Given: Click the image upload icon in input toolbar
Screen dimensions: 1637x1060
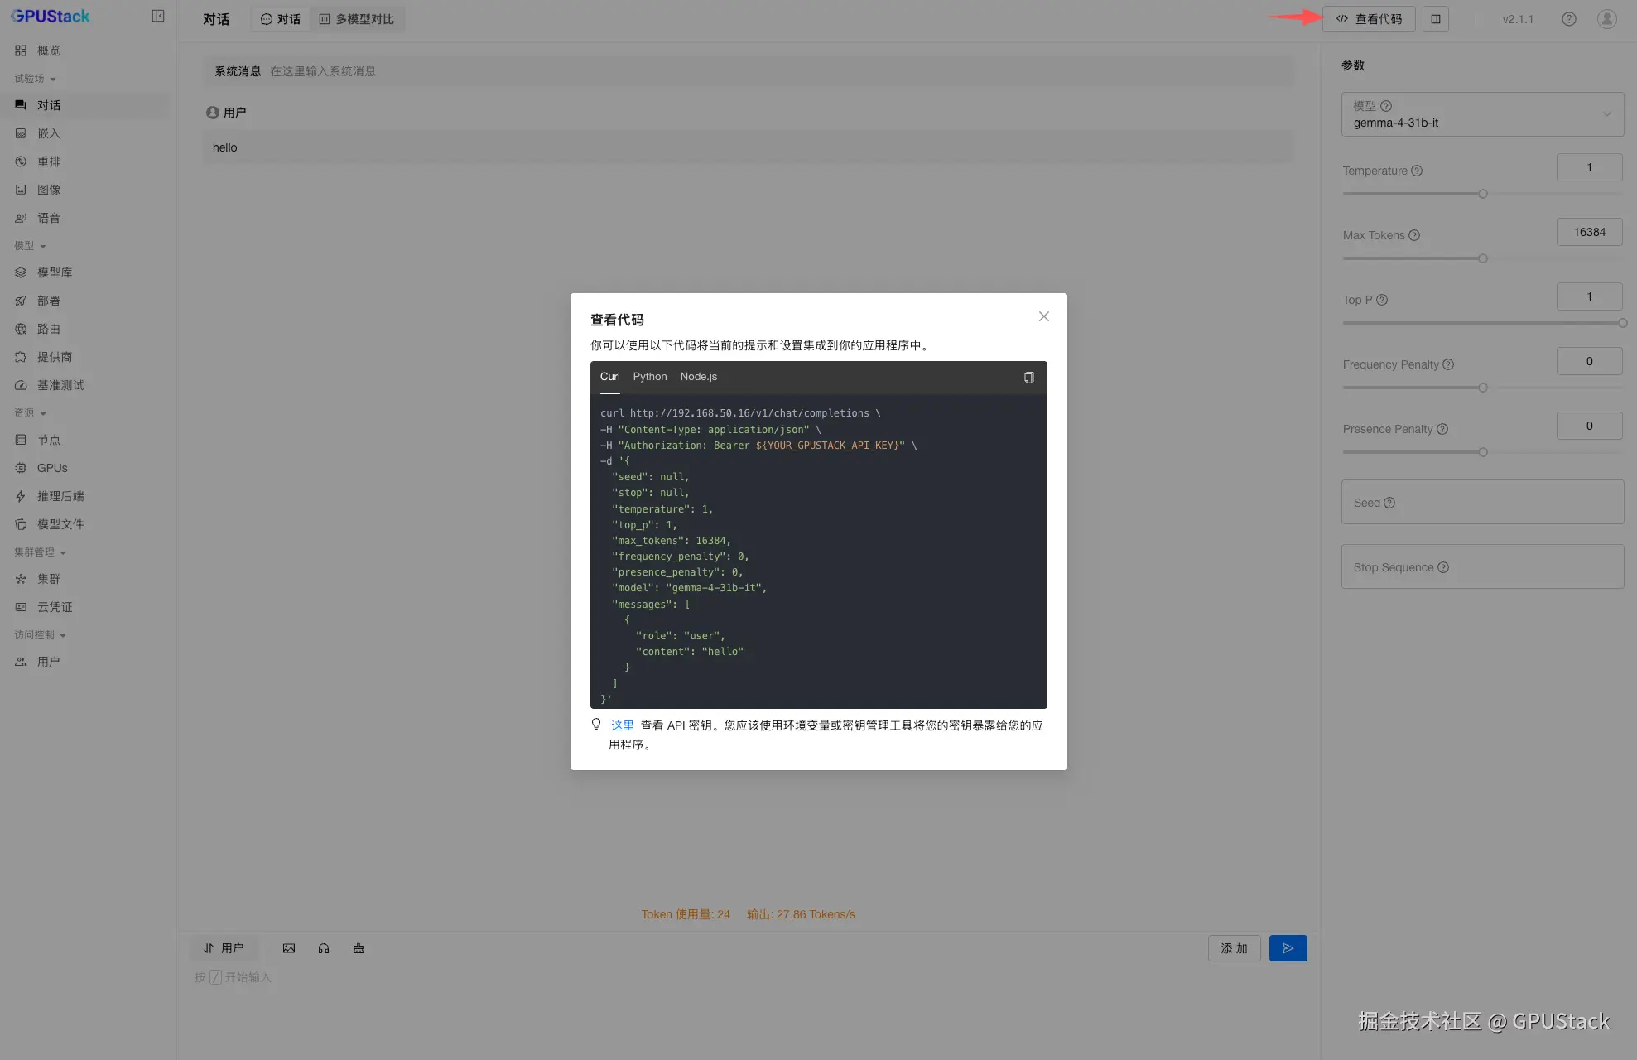Looking at the screenshot, I should [289, 948].
